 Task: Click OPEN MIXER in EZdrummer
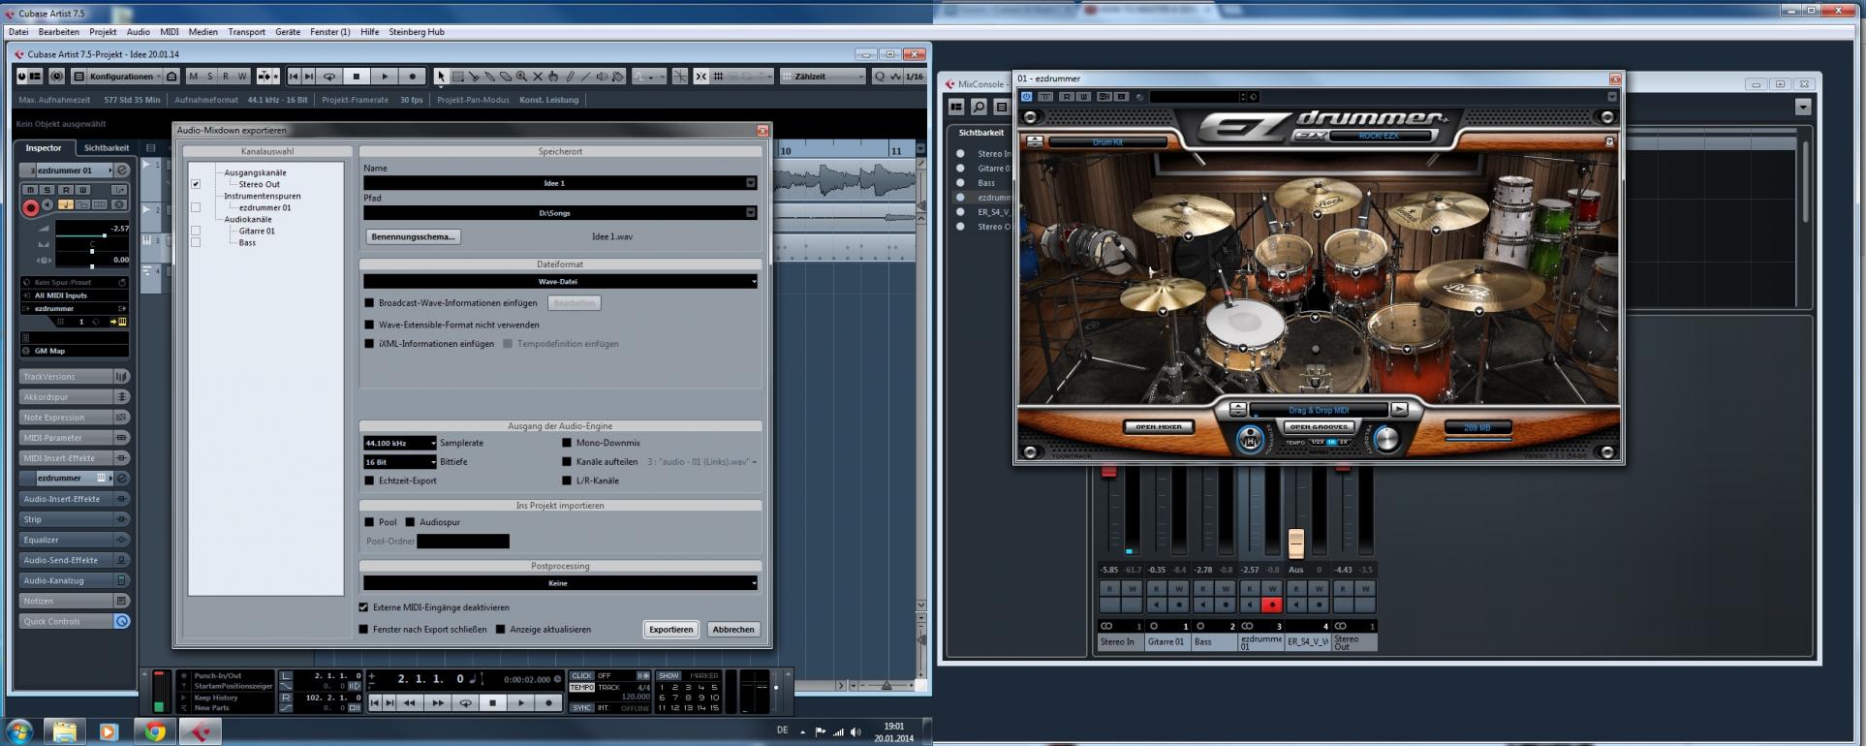[x=1159, y=426]
